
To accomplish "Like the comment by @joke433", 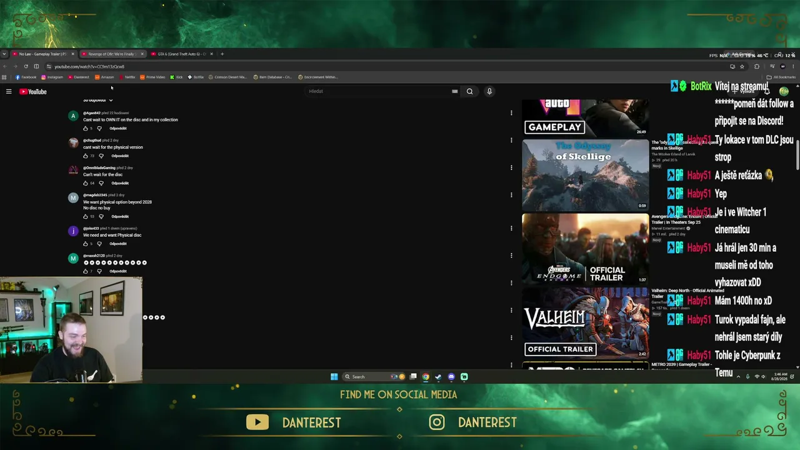I will pos(86,244).
